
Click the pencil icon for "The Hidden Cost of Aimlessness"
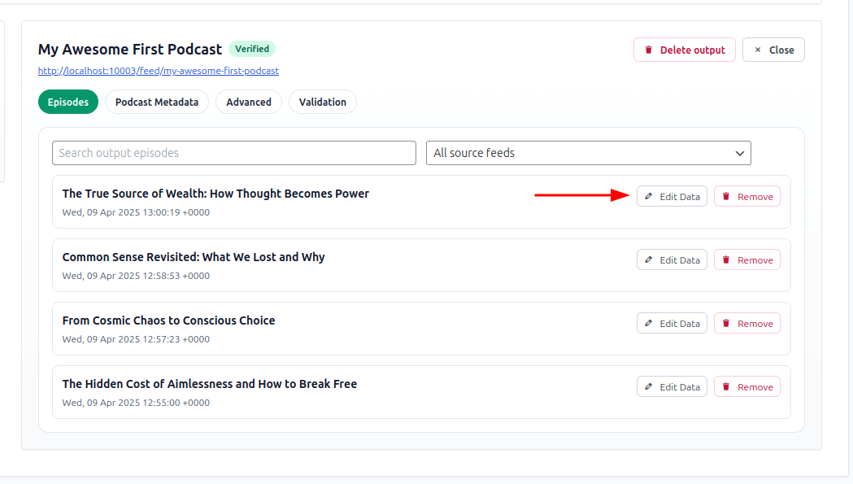[648, 386]
